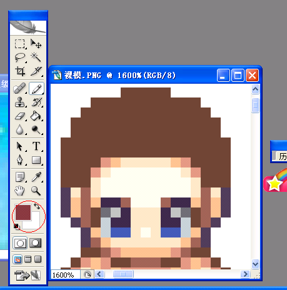Minimize the 裸模.PNG document window
Viewport: 287px width, 290px height.
point(223,75)
